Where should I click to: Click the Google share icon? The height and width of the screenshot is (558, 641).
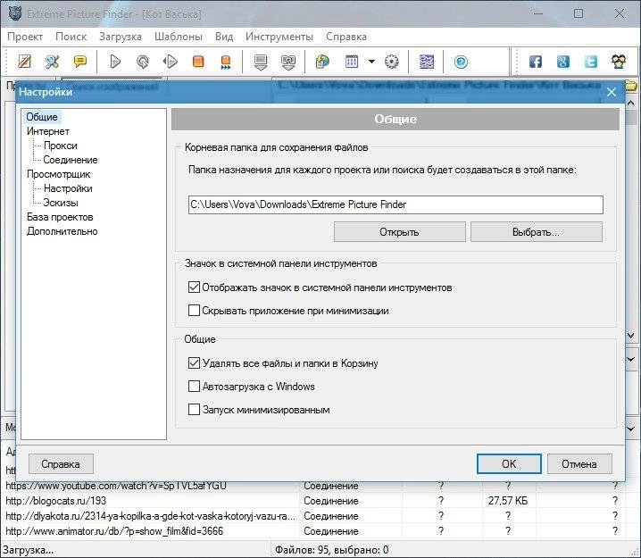point(563,62)
